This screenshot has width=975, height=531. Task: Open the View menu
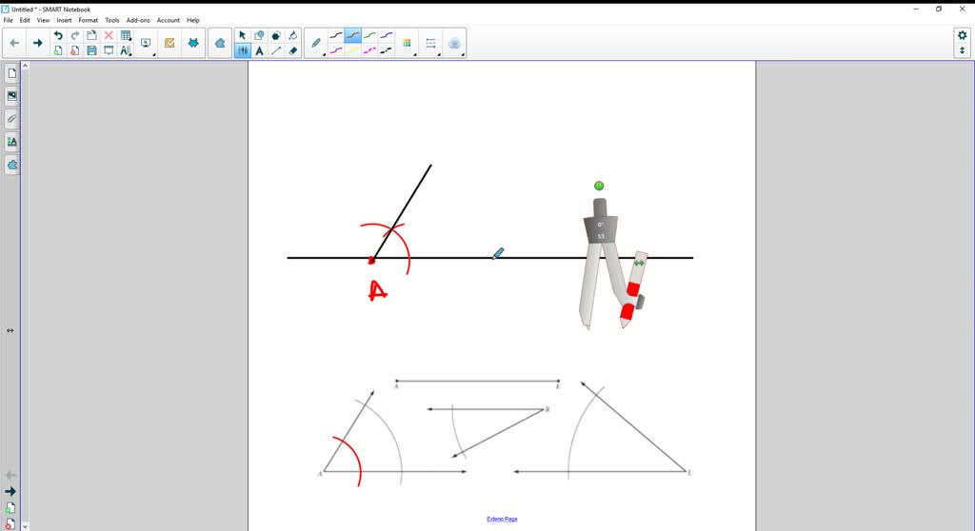click(x=43, y=20)
